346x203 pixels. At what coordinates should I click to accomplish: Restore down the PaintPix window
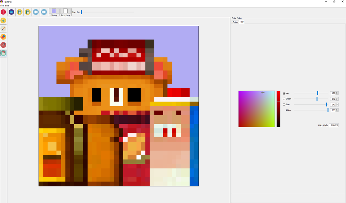(334, 2)
